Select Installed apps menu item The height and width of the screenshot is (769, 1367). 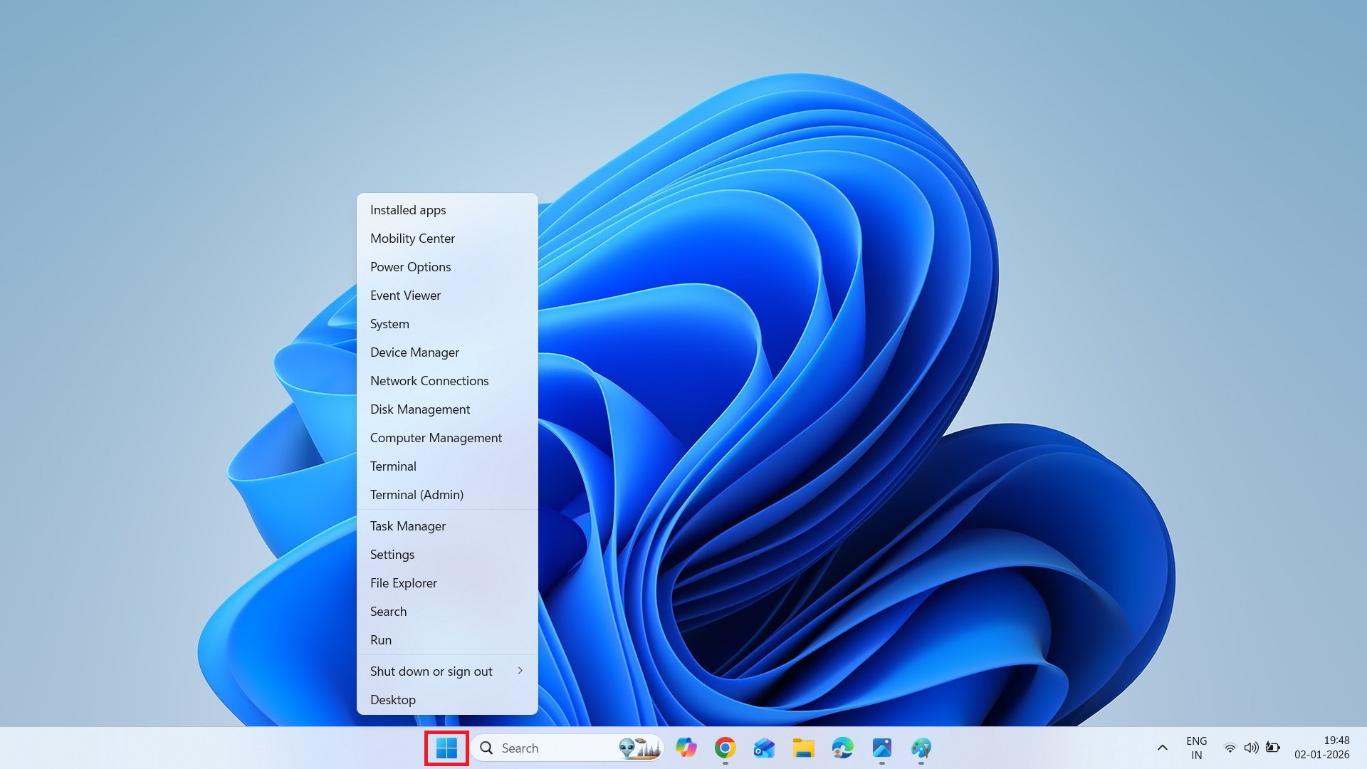408,210
